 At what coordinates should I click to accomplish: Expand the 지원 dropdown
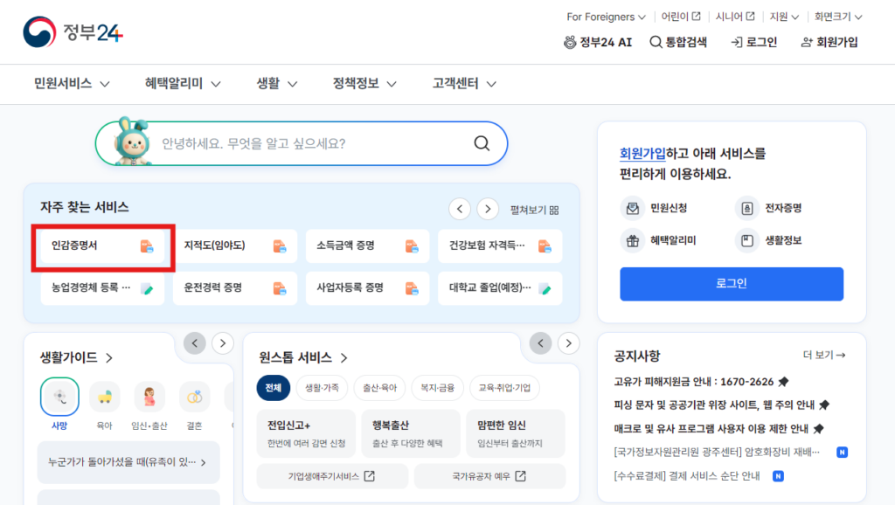[x=784, y=17]
